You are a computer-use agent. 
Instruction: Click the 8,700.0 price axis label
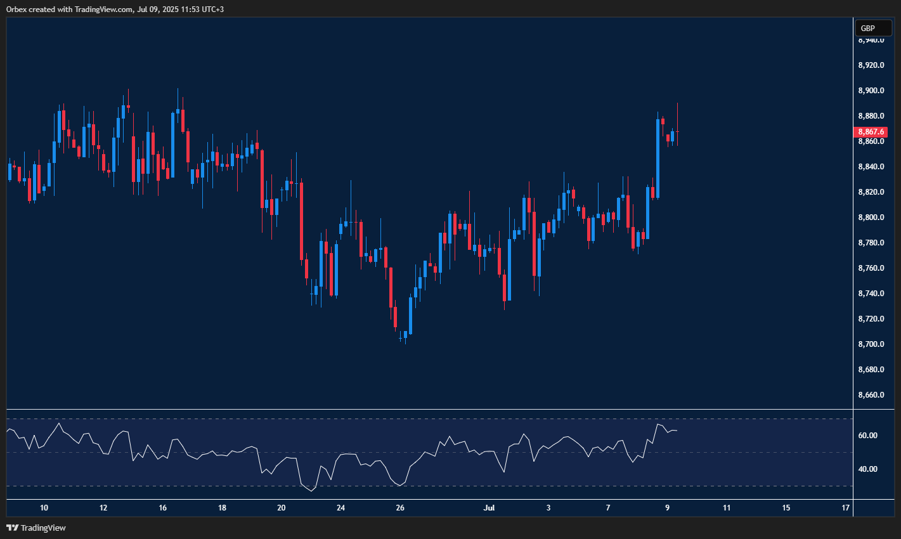pos(870,344)
